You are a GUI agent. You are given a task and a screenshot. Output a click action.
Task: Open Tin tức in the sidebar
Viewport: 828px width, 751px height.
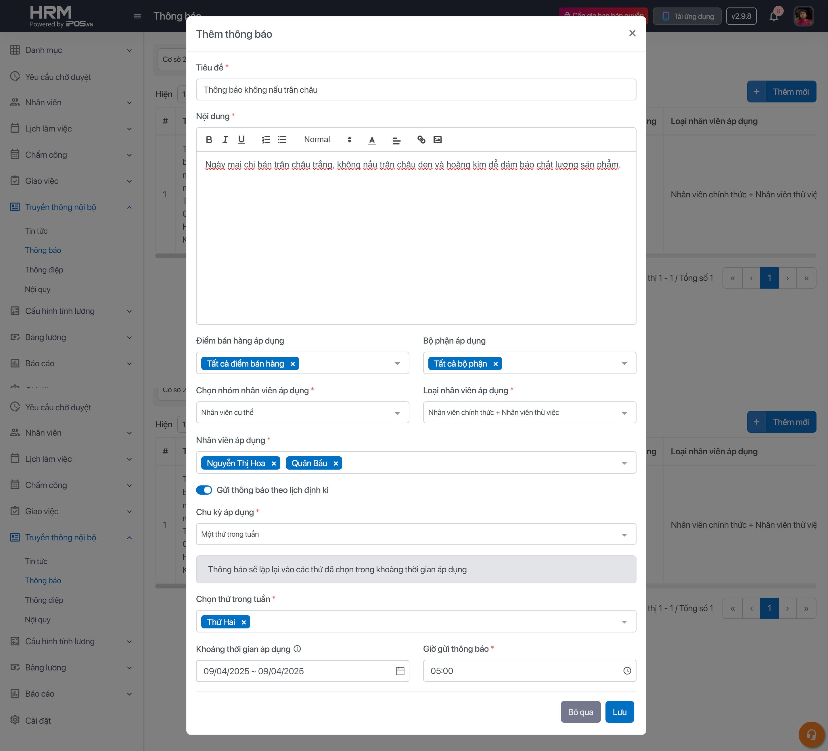click(x=36, y=231)
